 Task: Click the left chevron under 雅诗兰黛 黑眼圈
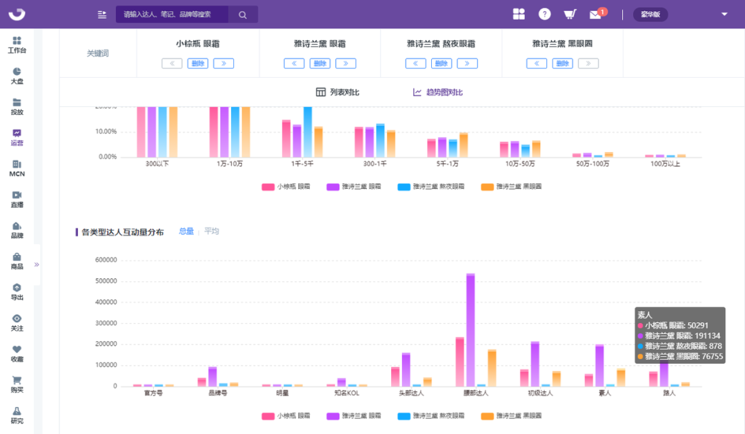coord(537,63)
